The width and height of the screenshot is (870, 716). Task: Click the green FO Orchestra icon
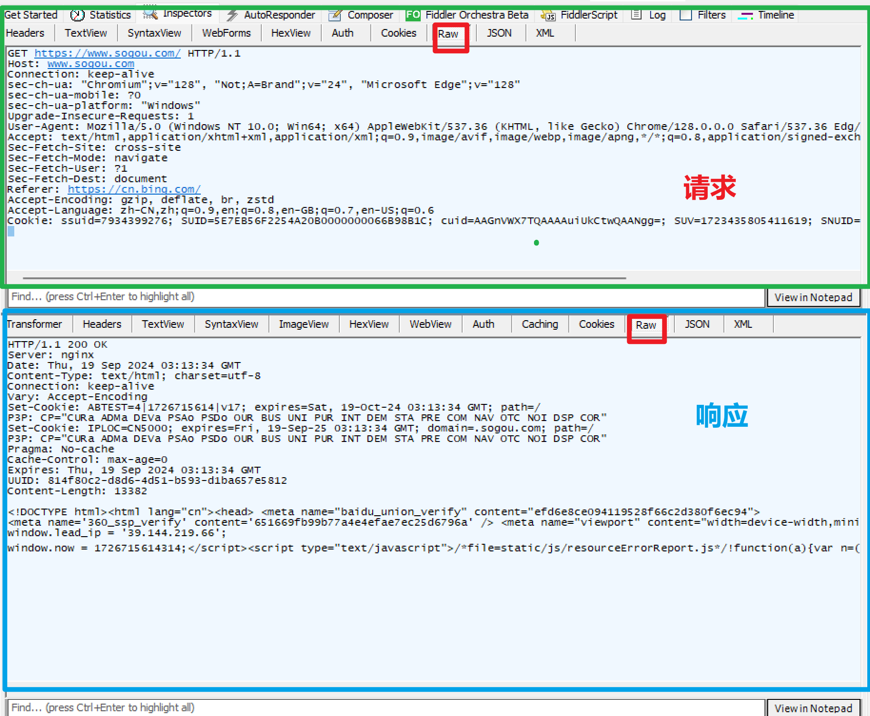pos(413,15)
